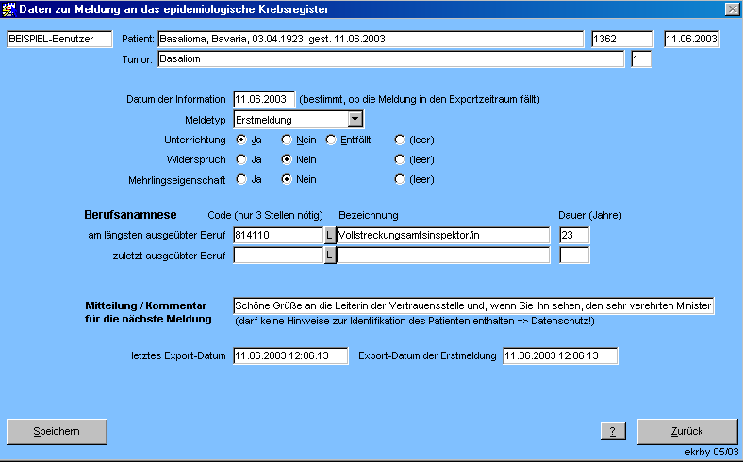Close the Krebsregister dialog window
This screenshot has width=743, height=462.
coord(732,8)
